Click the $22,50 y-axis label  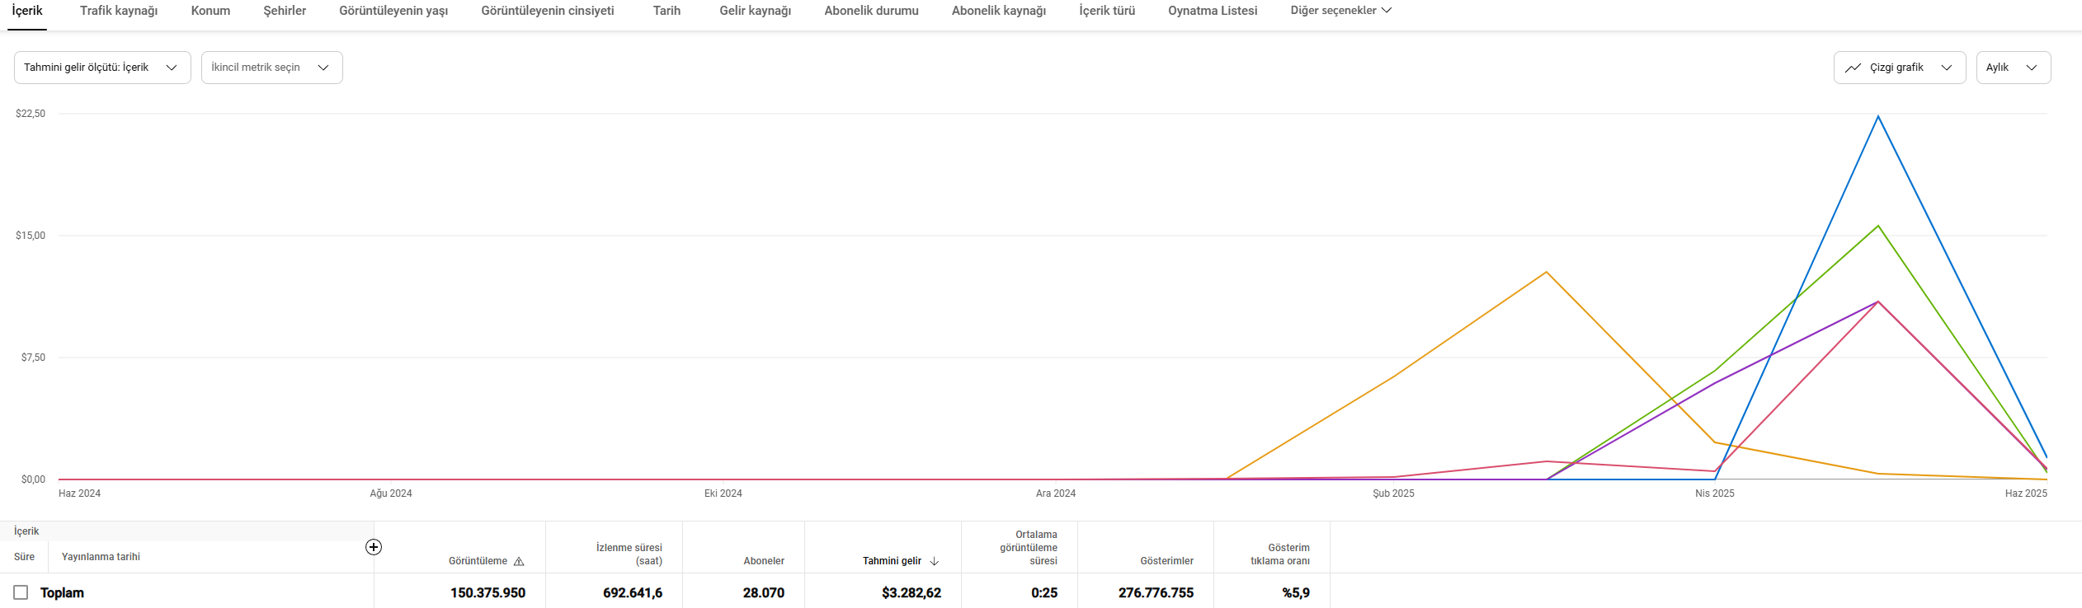[31, 114]
